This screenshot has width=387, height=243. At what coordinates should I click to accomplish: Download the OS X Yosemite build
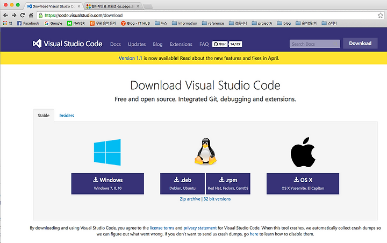tap(303, 183)
